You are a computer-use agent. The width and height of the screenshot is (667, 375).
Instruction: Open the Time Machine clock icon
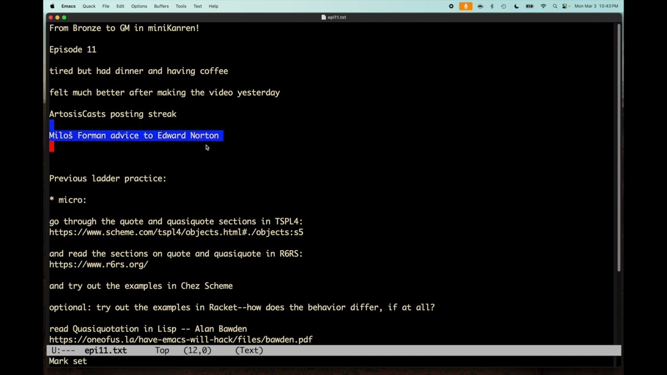tap(503, 6)
